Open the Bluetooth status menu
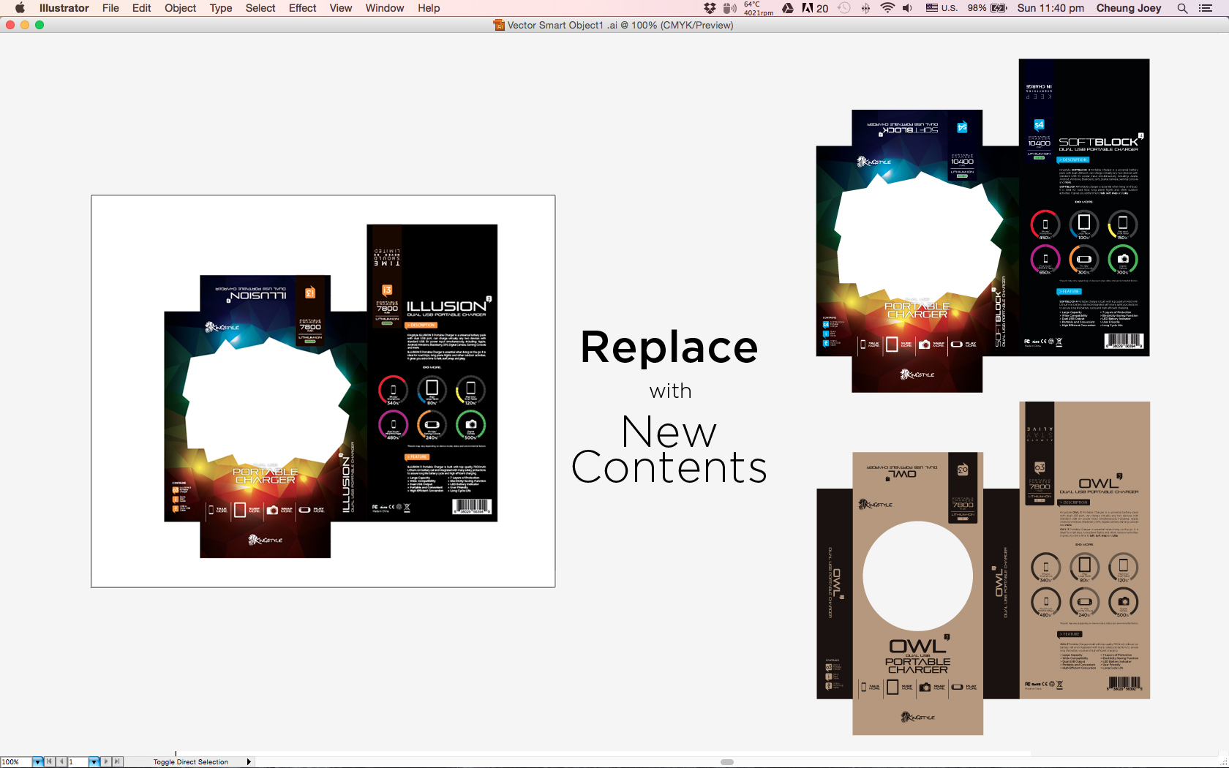The width and height of the screenshot is (1229, 768). [865, 8]
